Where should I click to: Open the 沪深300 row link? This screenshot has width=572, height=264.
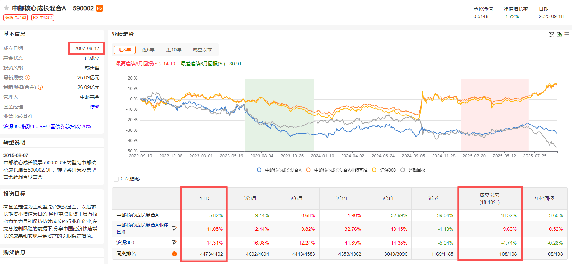tap(125, 242)
